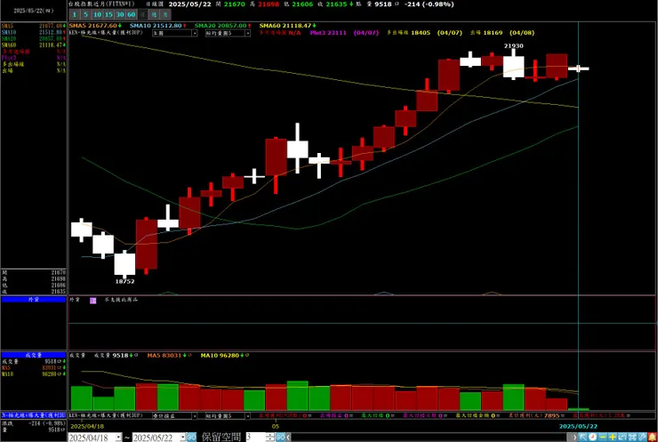Open the first dropdown on the top indicator row
This screenshot has width=658, height=442.
(175, 33)
